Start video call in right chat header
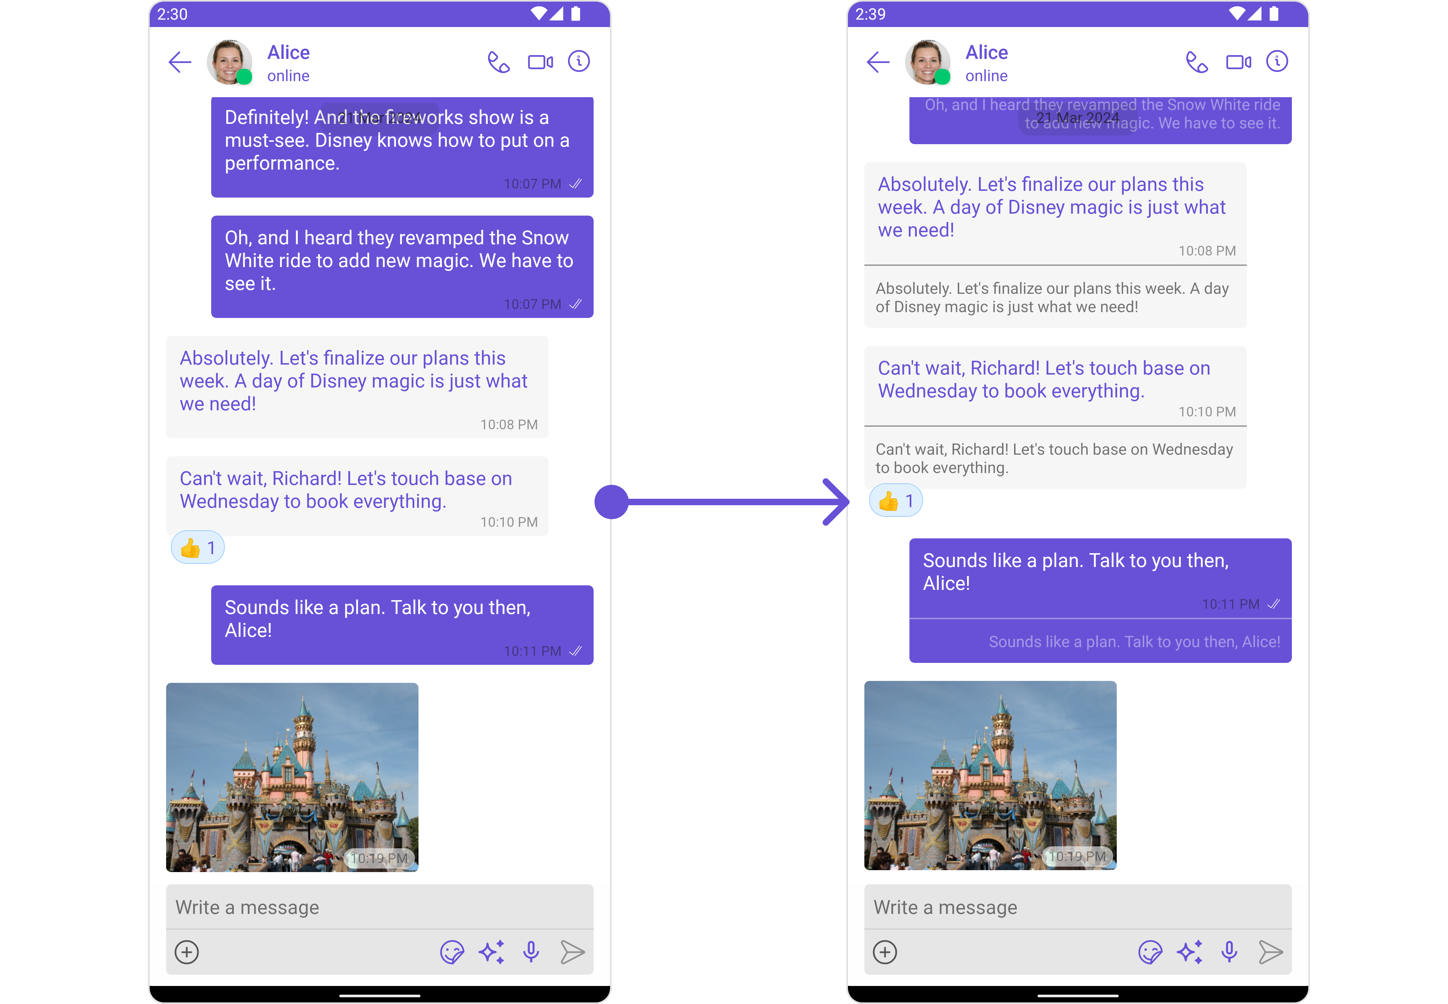Screen dimensions: 1448x1004 pyautogui.click(x=1238, y=62)
